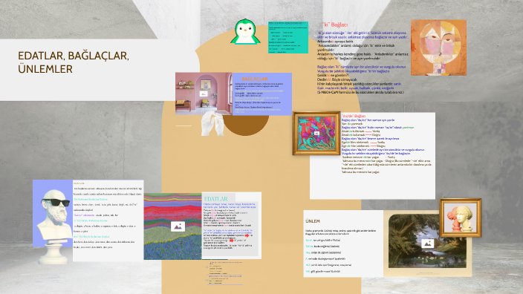Open the colorful flower field image
The image size is (523, 294).
tap(173, 226)
